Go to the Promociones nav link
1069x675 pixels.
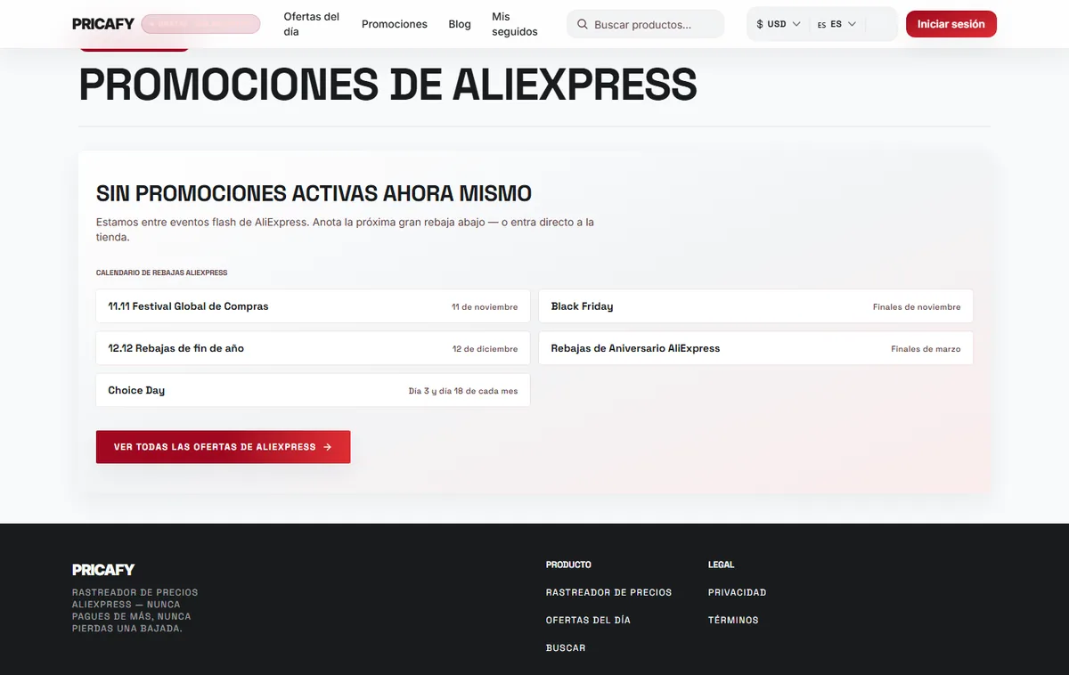(x=395, y=24)
